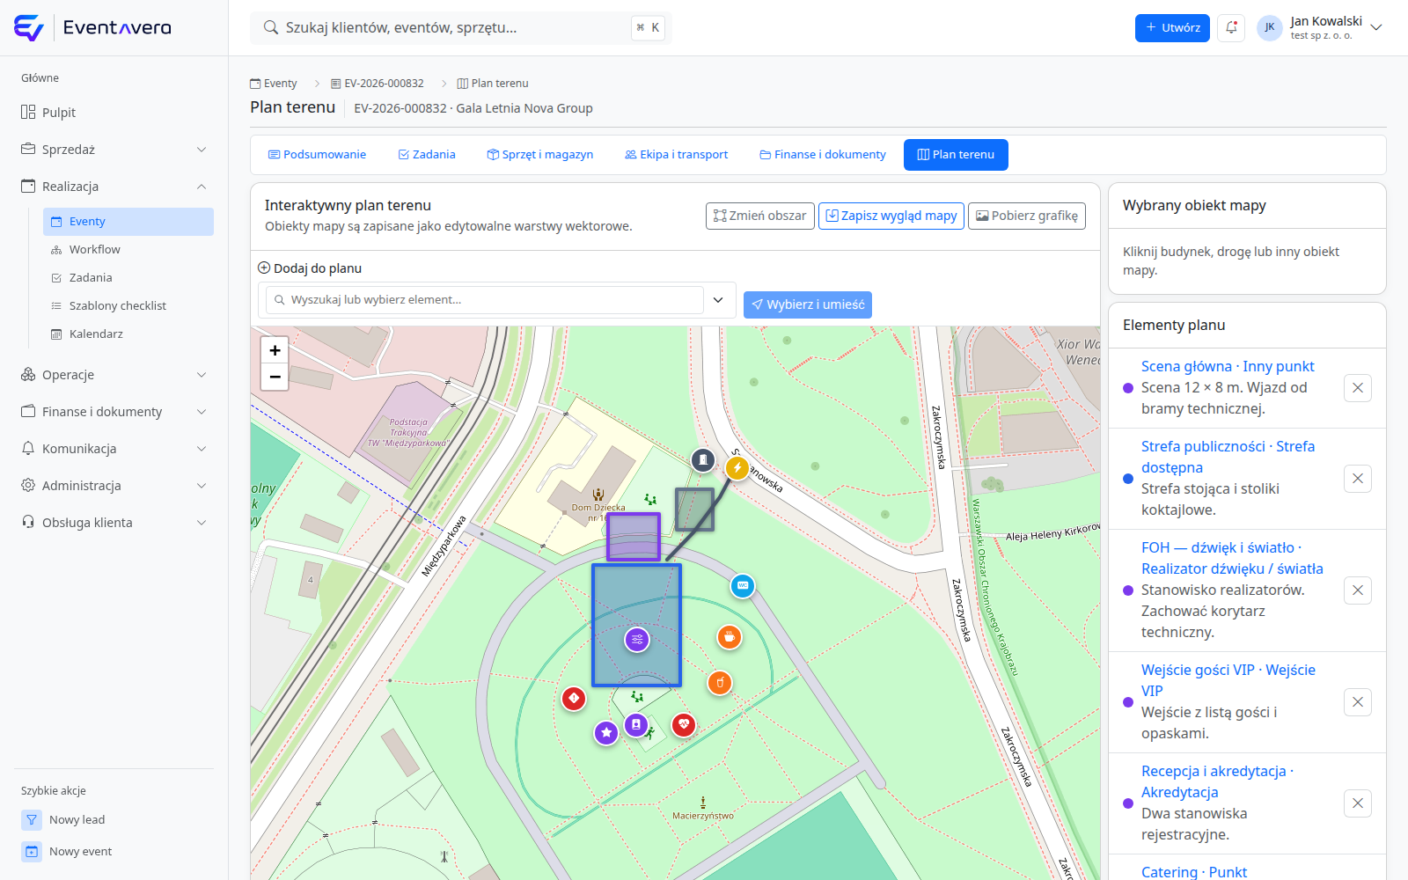Viewport: 1408px width, 880px height.
Task: Collapse the Realizacja menu
Action: (115, 187)
